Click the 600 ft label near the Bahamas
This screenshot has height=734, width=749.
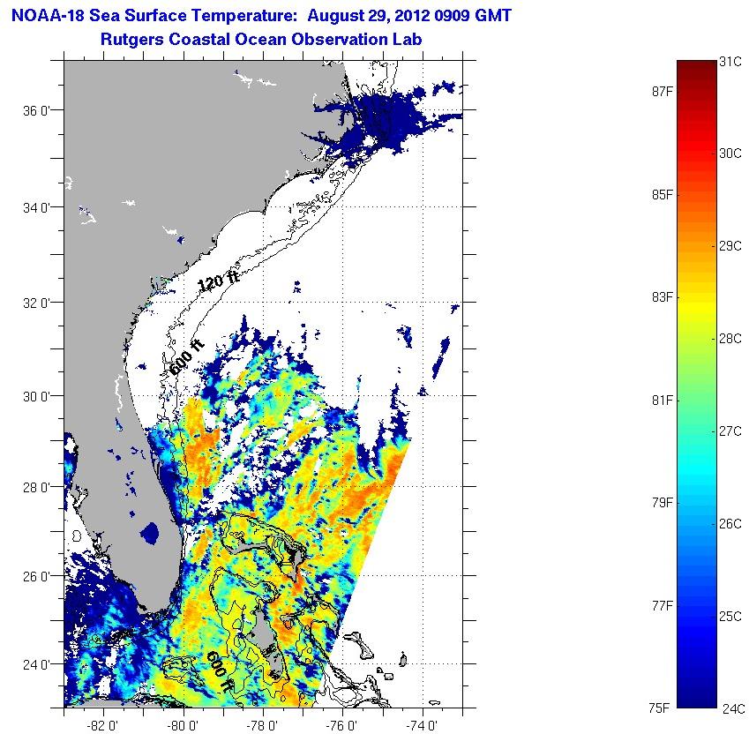click(220, 670)
